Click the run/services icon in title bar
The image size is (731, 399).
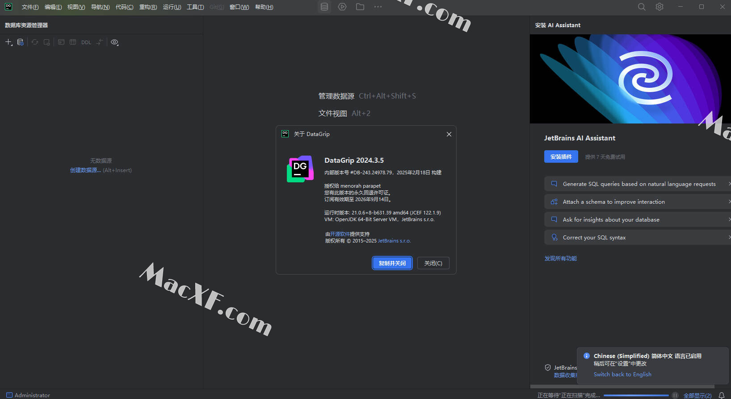pos(342,7)
